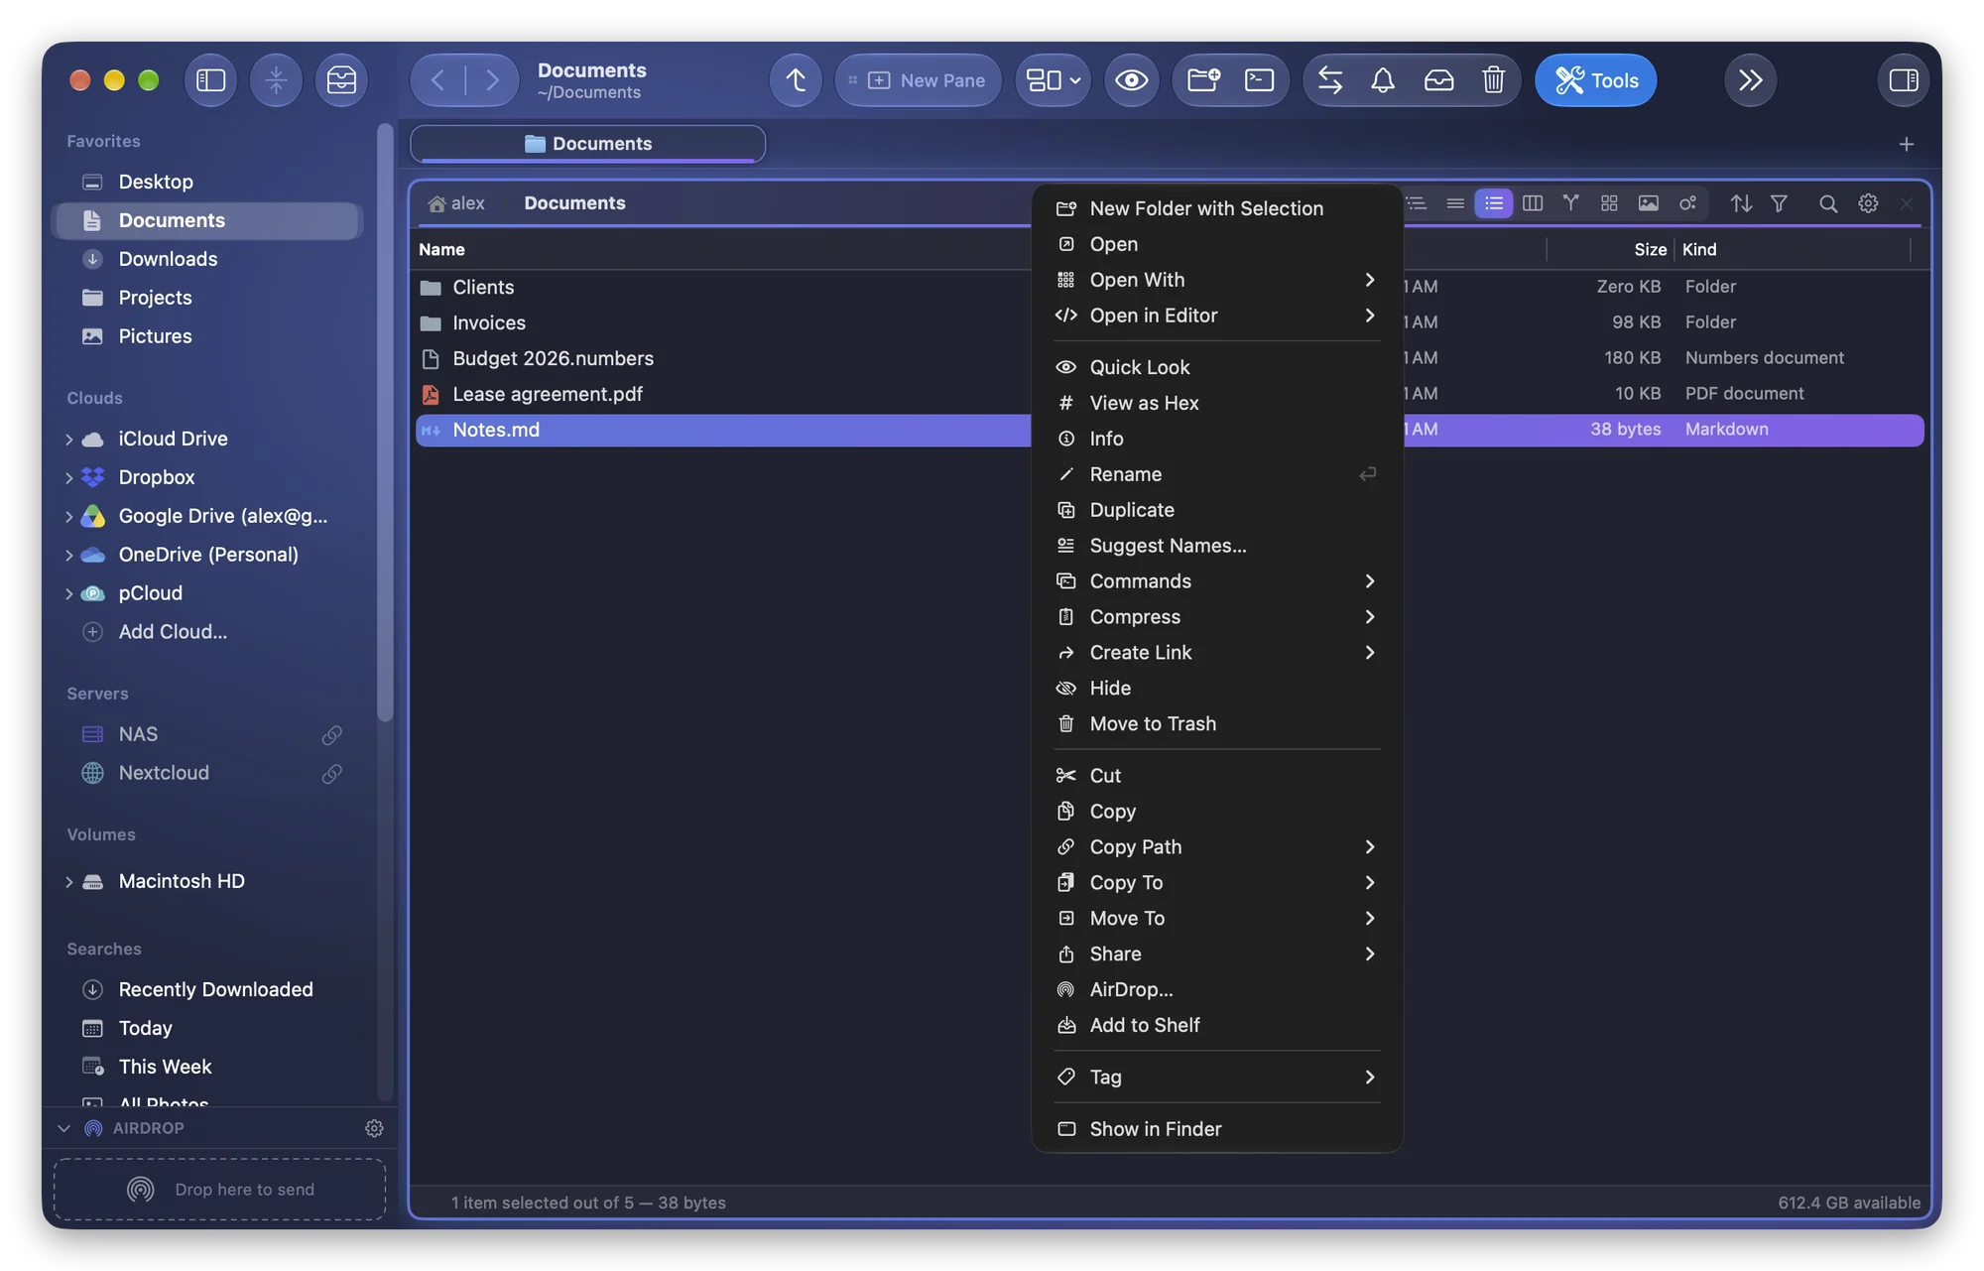Viewport: 1984px width, 1271px height.
Task: Open the pane settings gear
Action: point(1868,203)
